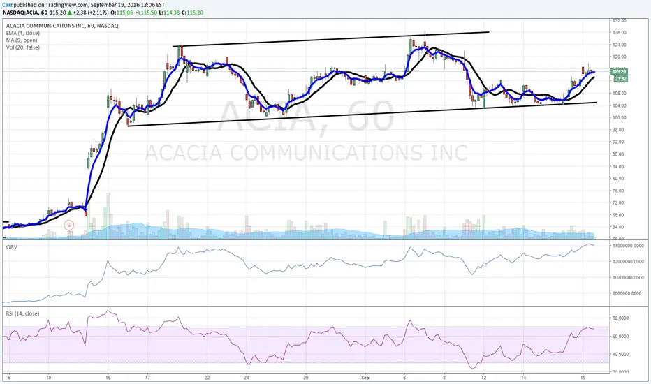Click the '84.00' price axis label
The image size is (651, 384).
620,166
